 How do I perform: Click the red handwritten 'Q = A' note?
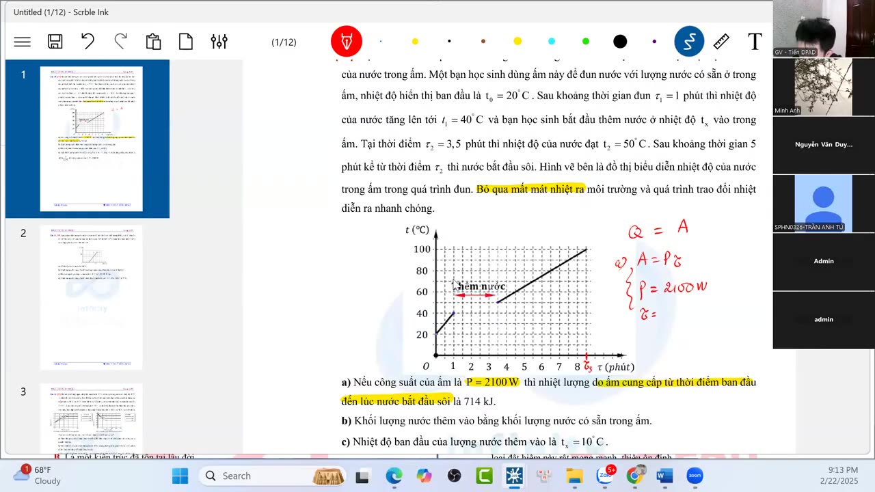click(x=658, y=230)
